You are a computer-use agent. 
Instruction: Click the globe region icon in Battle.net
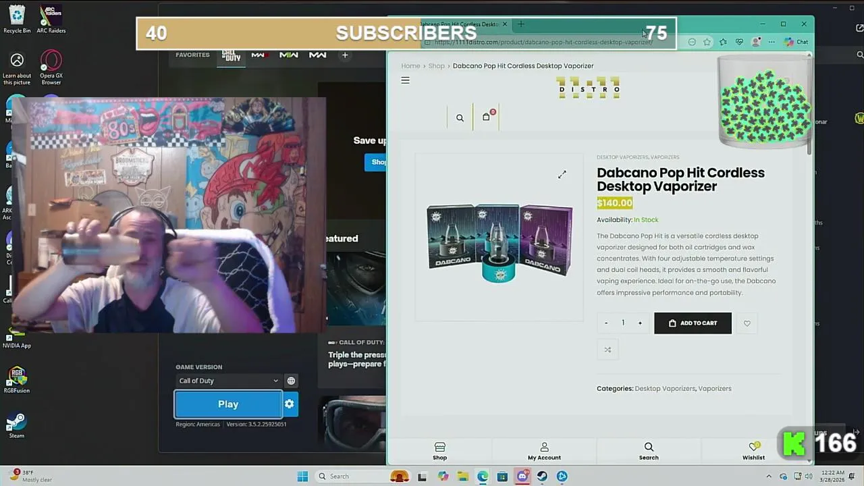pos(291,381)
